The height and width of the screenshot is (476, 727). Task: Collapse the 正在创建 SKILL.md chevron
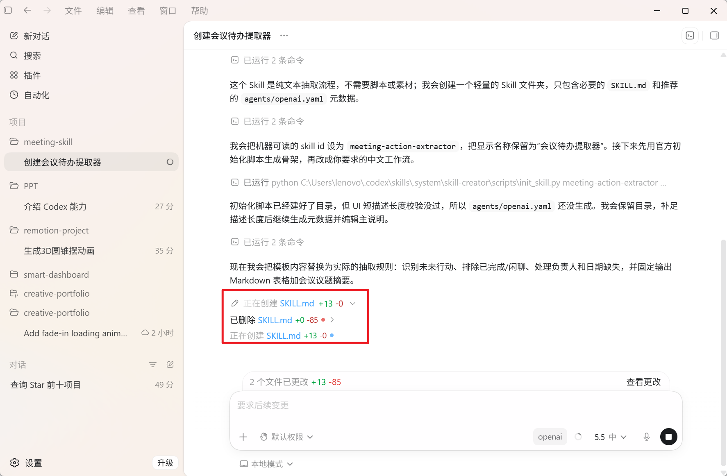(x=353, y=304)
